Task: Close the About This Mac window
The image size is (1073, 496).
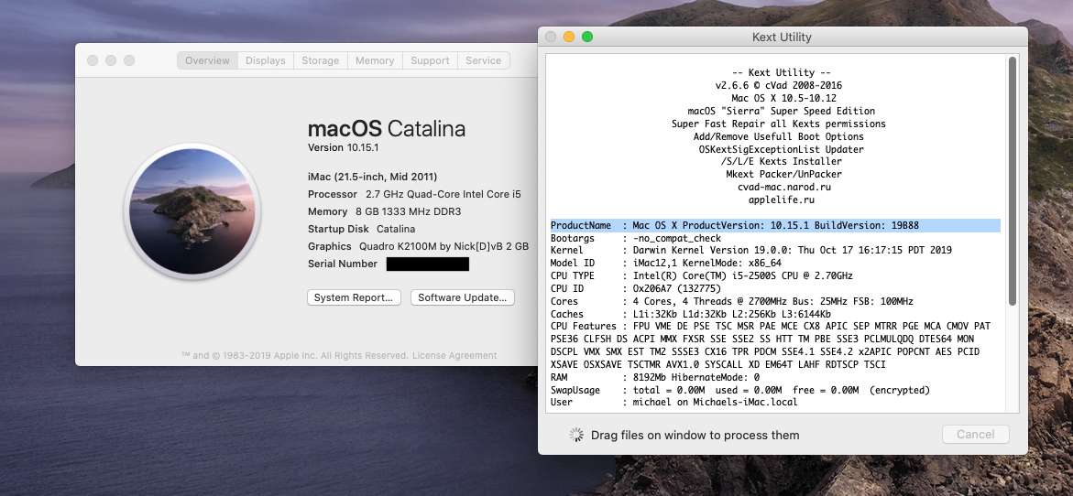Action: 93,60
